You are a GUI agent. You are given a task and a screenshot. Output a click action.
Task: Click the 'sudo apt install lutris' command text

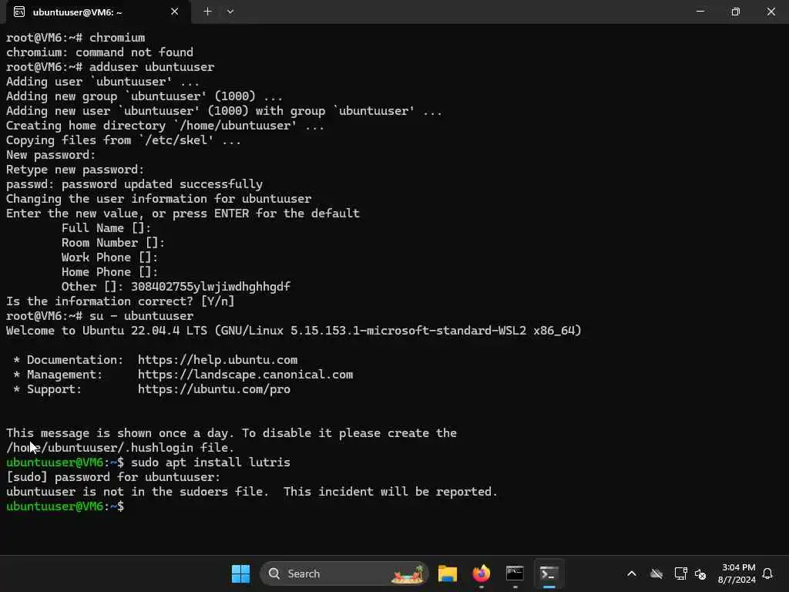(210, 462)
